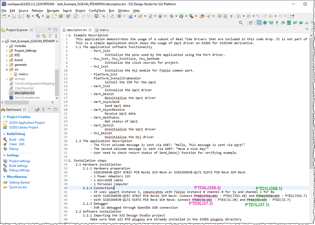Expand the RTD folder node
Image resolution: width=315 pixels, height=225 pixels.
coord(7,55)
